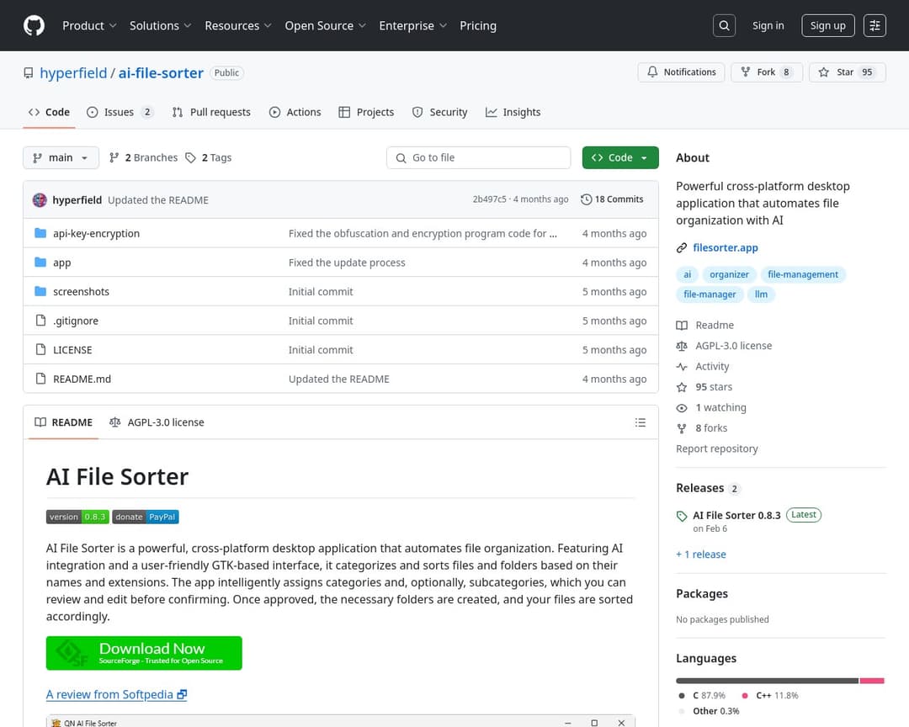
Task: Select the README tab in the file viewer
Action: pos(64,422)
